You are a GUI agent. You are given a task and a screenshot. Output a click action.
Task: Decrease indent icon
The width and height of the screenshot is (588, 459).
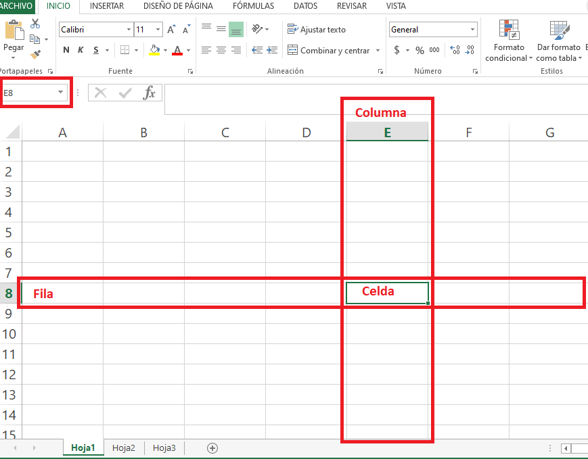click(257, 50)
